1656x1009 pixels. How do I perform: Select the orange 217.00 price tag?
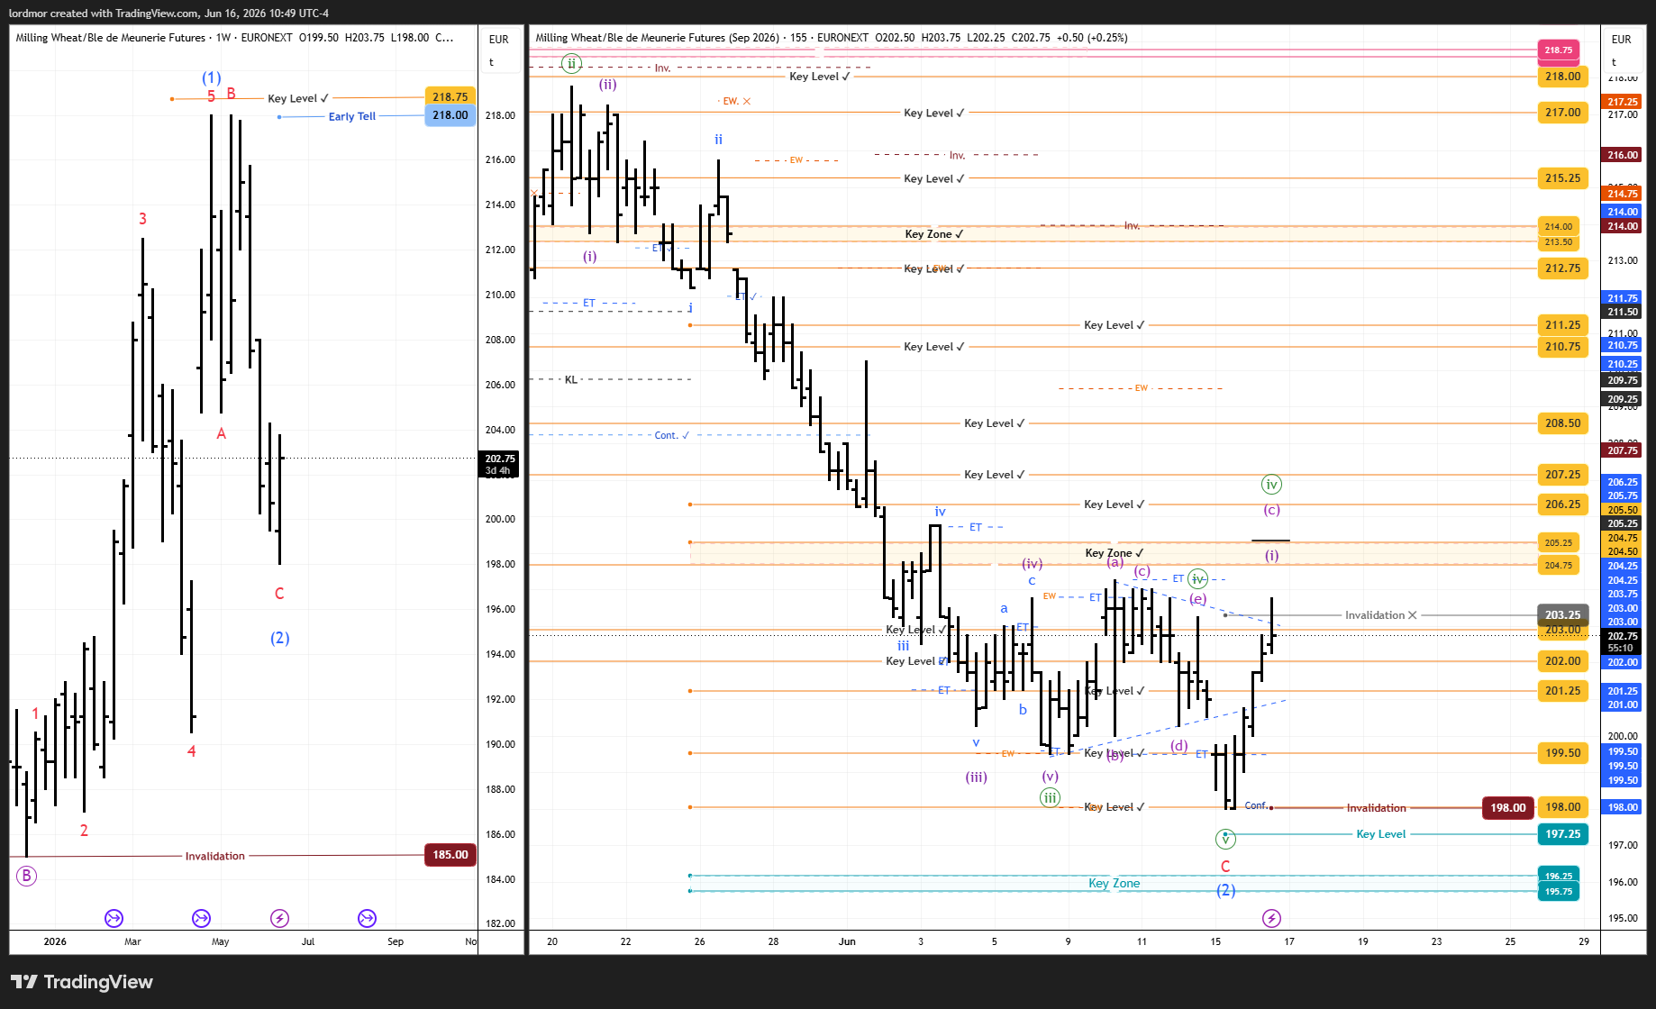[x=1562, y=113]
